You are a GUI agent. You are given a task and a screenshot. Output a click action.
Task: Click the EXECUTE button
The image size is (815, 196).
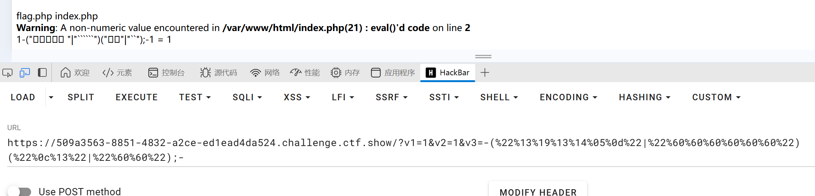tap(137, 98)
